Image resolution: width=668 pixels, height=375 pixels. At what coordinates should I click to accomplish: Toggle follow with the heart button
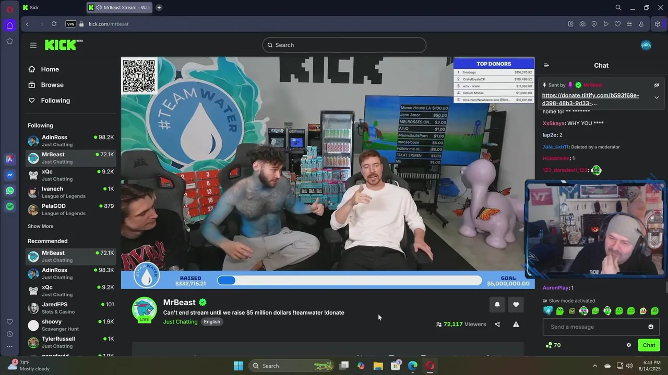click(x=516, y=305)
